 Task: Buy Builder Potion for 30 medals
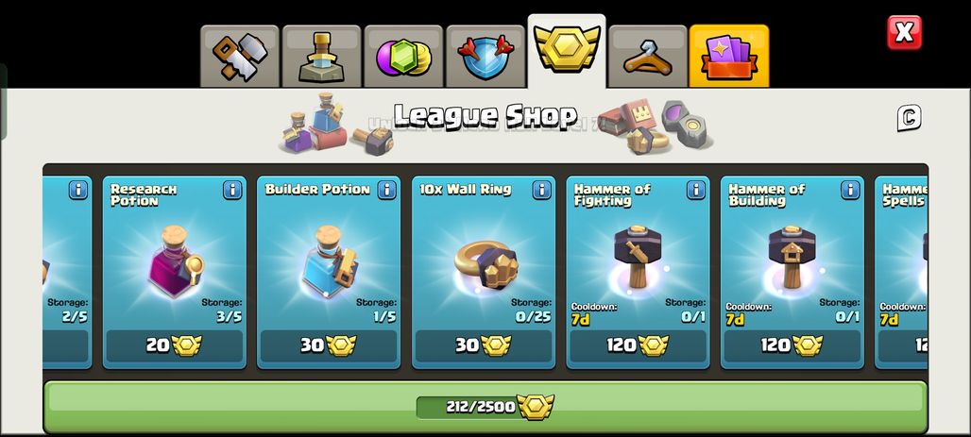328,345
